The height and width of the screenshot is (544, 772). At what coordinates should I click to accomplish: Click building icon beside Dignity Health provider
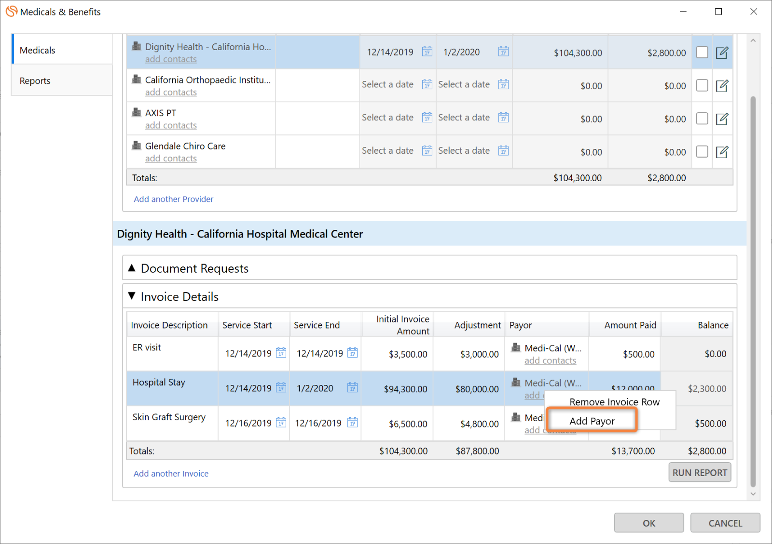pyautogui.click(x=137, y=46)
